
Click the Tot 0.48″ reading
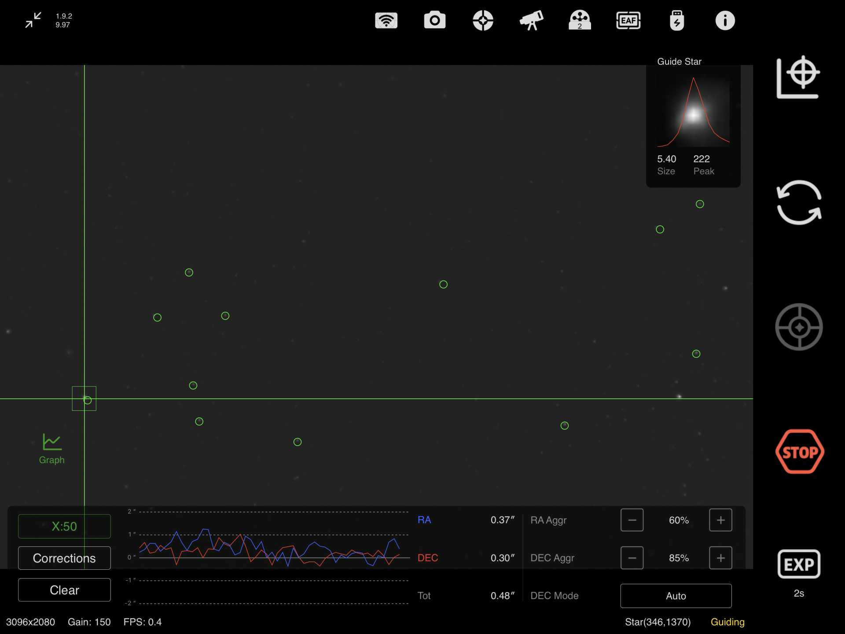click(x=503, y=596)
